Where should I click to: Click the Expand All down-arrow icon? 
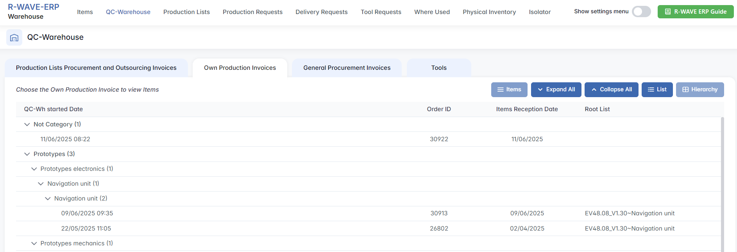[x=540, y=90]
